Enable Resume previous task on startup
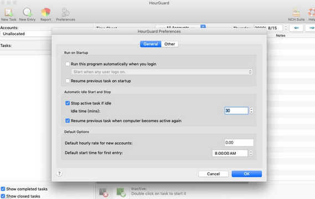The width and height of the screenshot is (315, 199). click(68, 81)
